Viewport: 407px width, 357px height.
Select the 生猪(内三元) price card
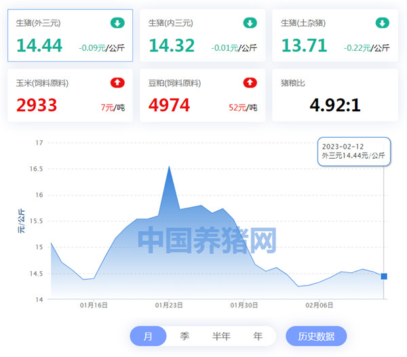coord(202,35)
